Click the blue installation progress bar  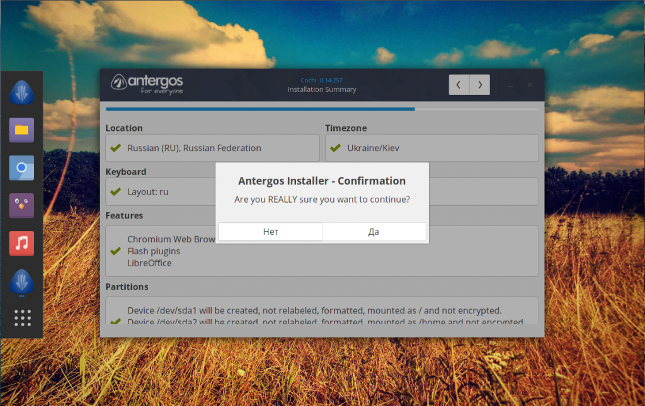click(x=260, y=109)
